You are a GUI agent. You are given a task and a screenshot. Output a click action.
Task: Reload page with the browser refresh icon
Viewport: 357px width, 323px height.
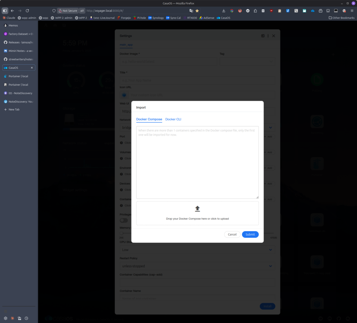(x=28, y=11)
